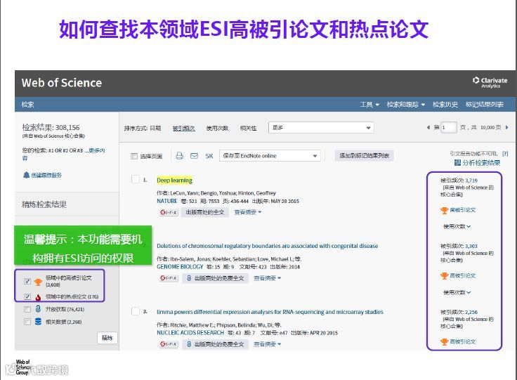Click Full Text from Publisher for Deep learning
Viewport: 517px width, 380px height.
pyautogui.click(x=204, y=212)
